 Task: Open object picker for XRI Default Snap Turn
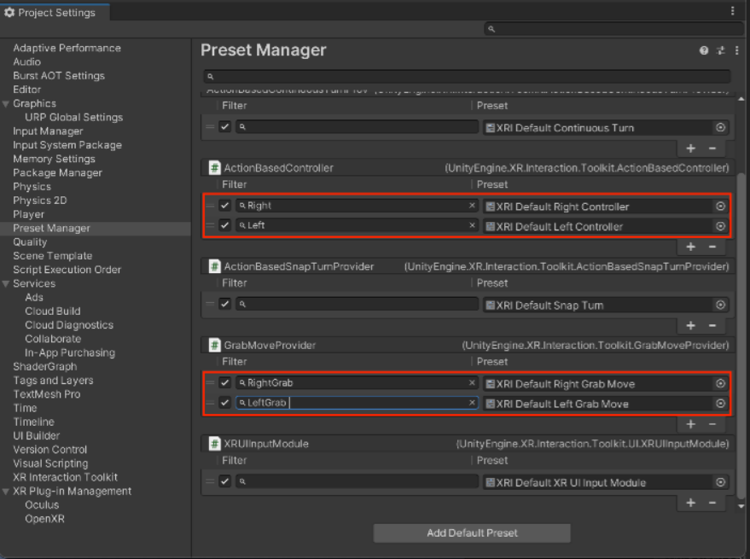click(720, 305)
